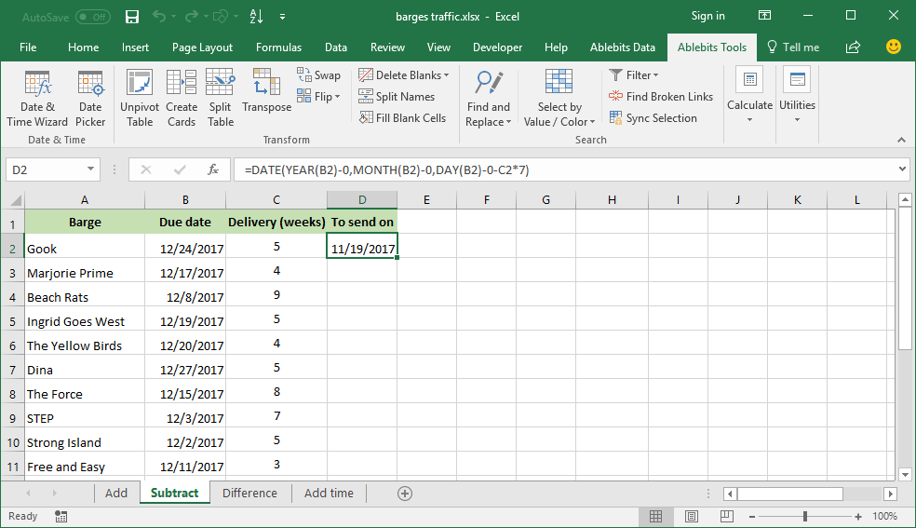The height and width of the screenshot is (528, 916).
Task: Click the Tell me search box
Action: (x=793, y=47)
